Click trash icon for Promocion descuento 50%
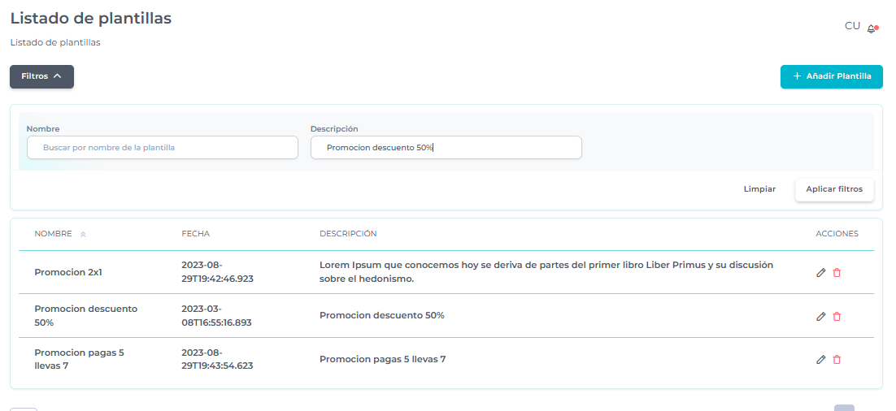The width and height of the screenshot is (896, 411). [x=837, y=316]
